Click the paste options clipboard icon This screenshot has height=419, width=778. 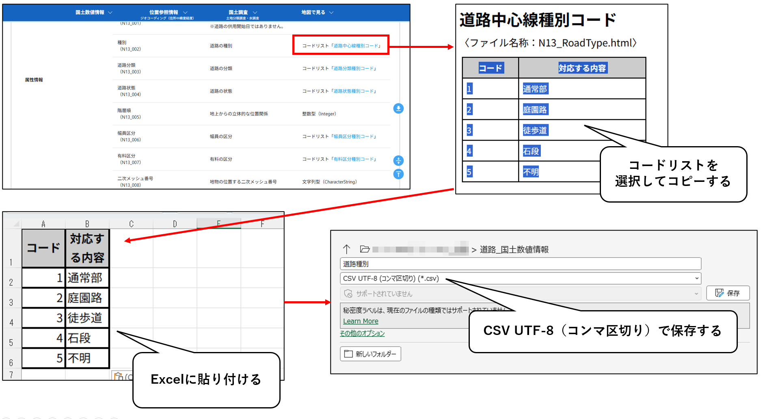(119, 376)
